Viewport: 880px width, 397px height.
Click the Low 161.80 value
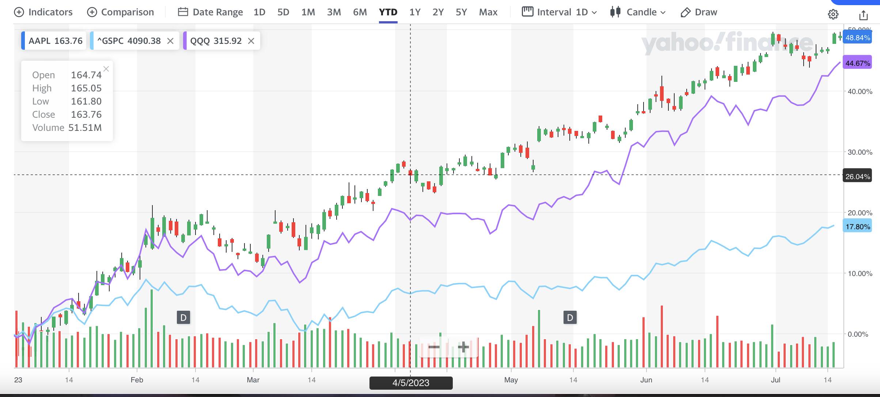click(86, 101)
